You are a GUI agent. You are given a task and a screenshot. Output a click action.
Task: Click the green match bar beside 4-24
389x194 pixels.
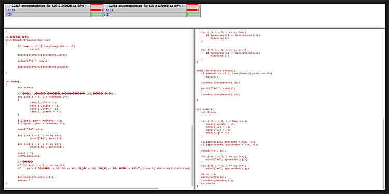coord(97,14)
